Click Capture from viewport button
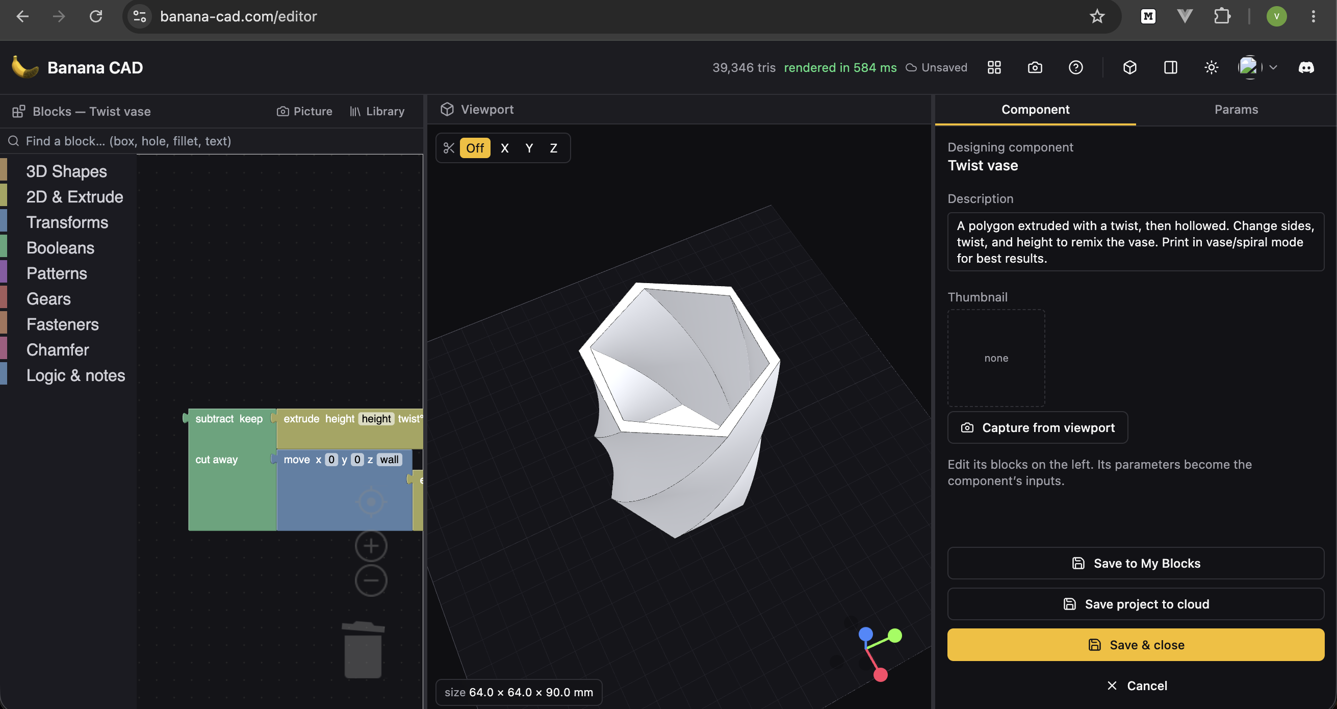This screenshot has width=1337, height=709. coord(1037,427)
